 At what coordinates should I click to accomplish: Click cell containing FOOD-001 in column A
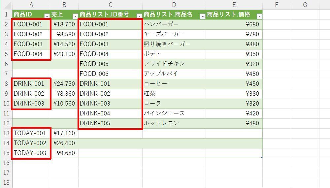[31, 24]
